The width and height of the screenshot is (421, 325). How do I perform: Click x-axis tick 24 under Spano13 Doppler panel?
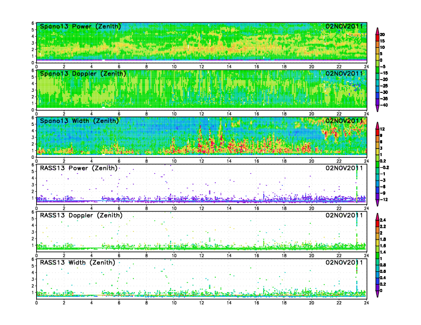[366, 114]
